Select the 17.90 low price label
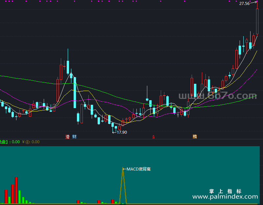 point(122,132)
